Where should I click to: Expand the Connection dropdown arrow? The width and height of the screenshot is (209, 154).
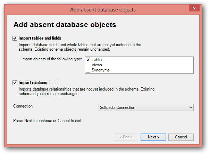191,108
